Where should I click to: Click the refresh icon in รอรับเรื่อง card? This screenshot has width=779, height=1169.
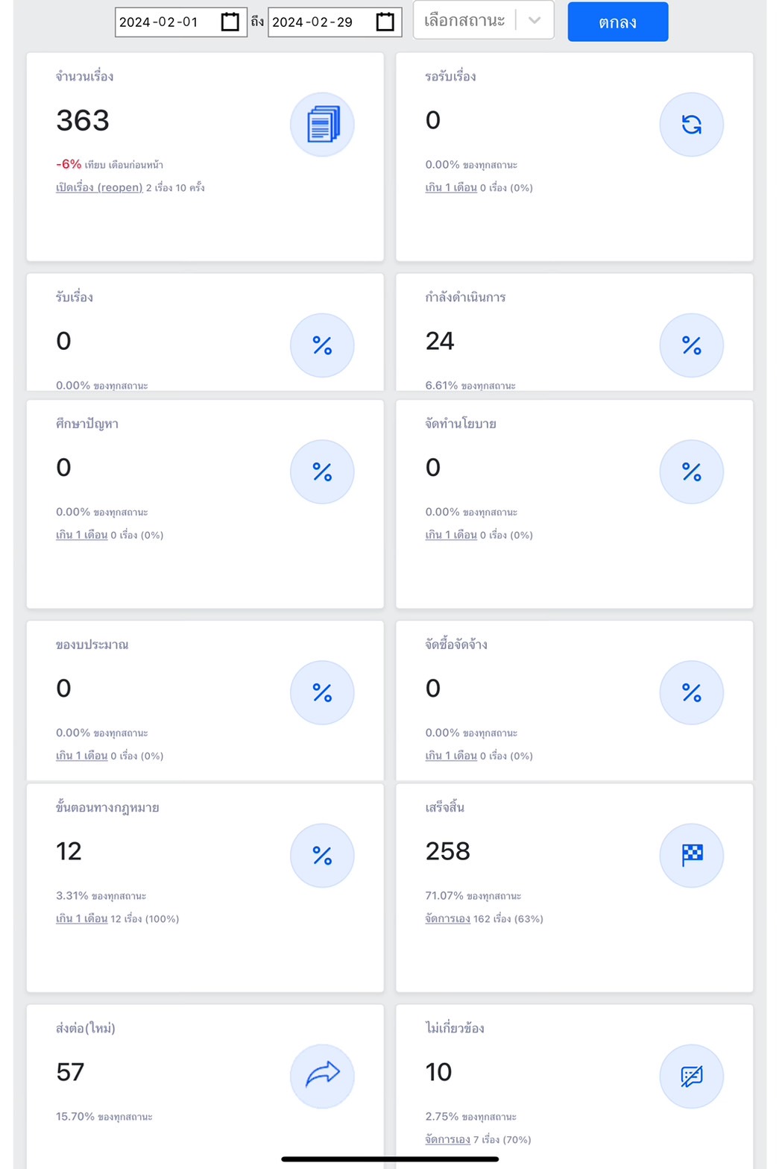(692, 125)
